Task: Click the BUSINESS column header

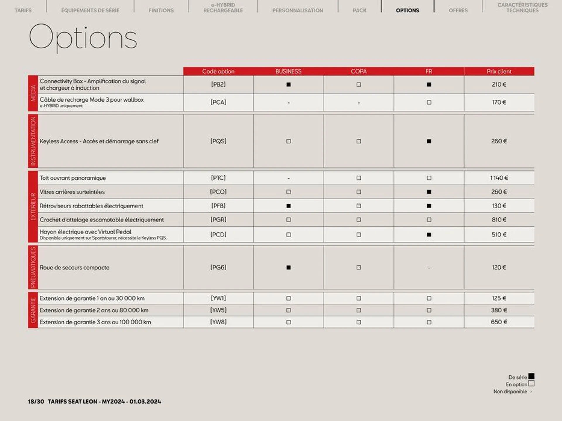Action: 289,71
